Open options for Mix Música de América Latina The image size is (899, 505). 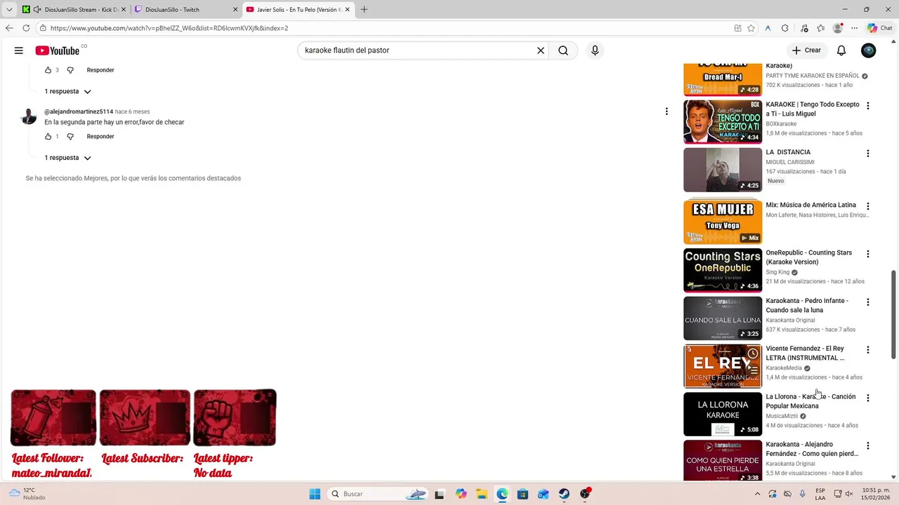pos(868,206)
